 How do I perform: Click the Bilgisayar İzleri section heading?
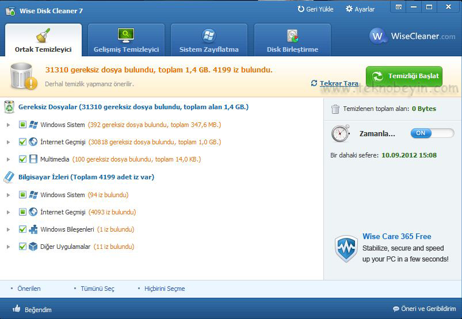[x=86, y=177]
